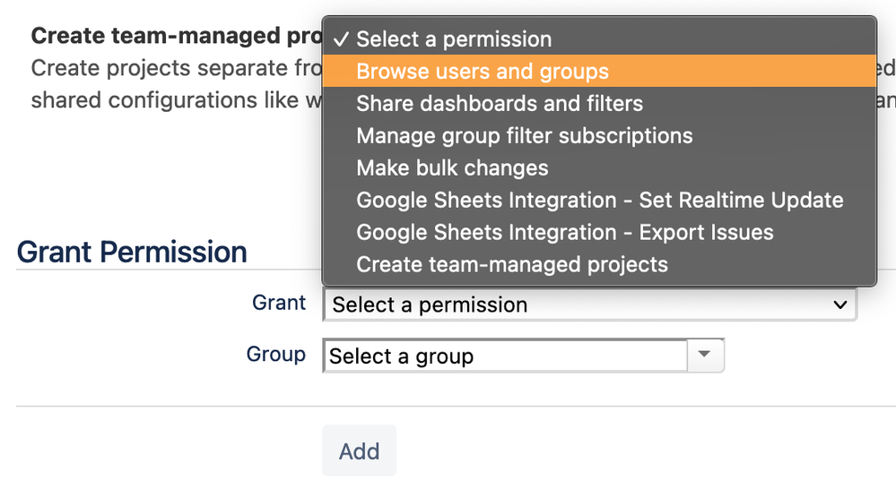Screen dimensions: 896x489
Task: Click the Grant field label
Action: click(279, 303)
